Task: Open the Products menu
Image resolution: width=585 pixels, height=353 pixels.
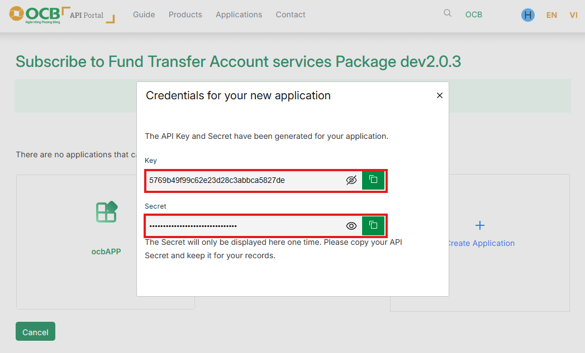Action: point(186,14)
